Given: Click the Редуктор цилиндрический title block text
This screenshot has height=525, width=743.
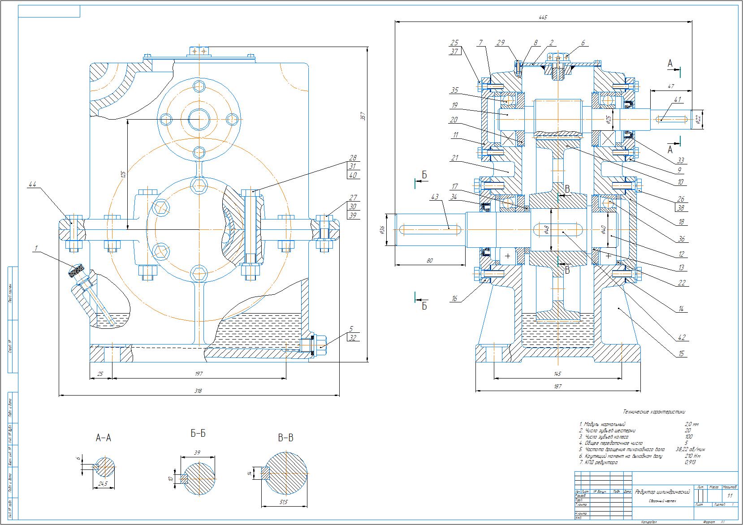Looking at the screenshot, I should tap(662, 492).
